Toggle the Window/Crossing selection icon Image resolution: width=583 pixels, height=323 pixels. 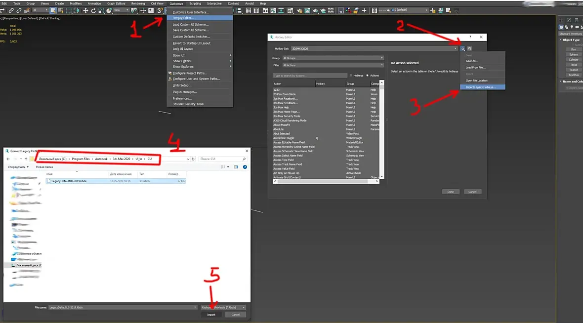(x=77, y=11)
